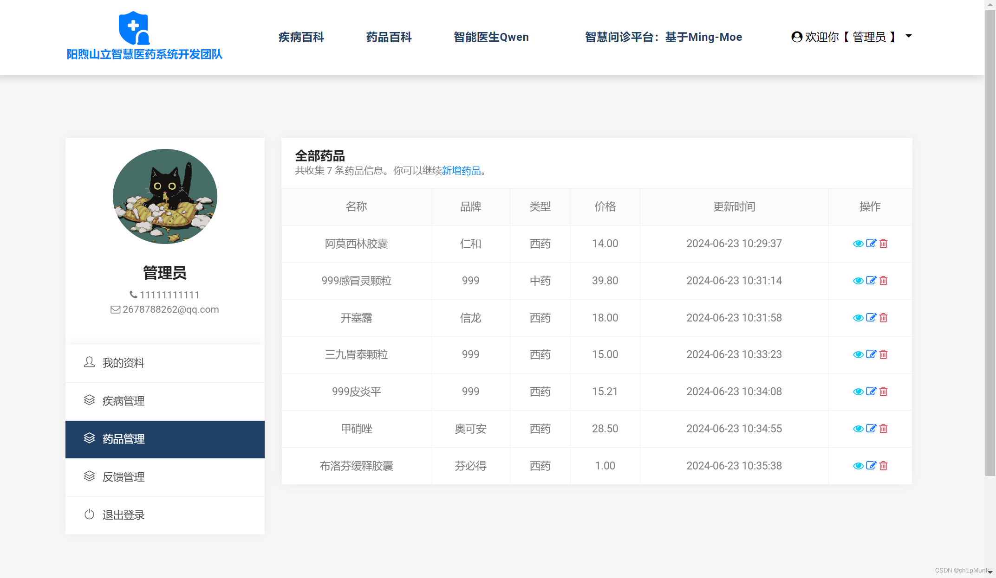Edit the 阿莫西林胶囊 entry
996x578 pixels.
point(871,244)
